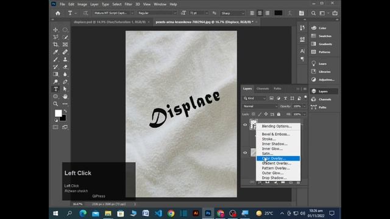The width and height of the screenshot is (390, 219).
Task: Open the Image menu
Action: click(x=82, y=4)
